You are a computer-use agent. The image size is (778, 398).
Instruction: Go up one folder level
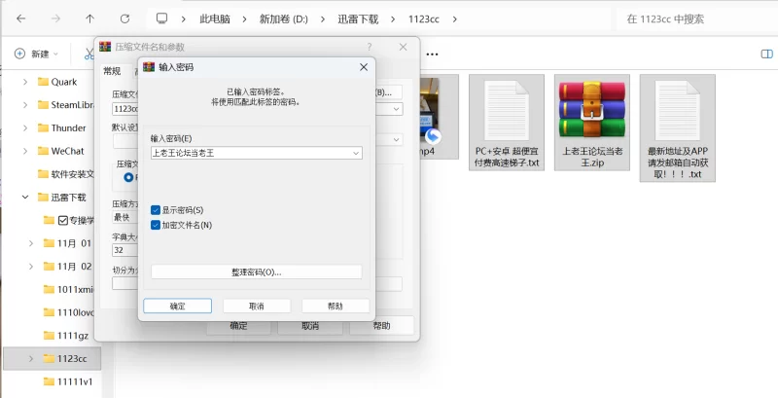89,18
